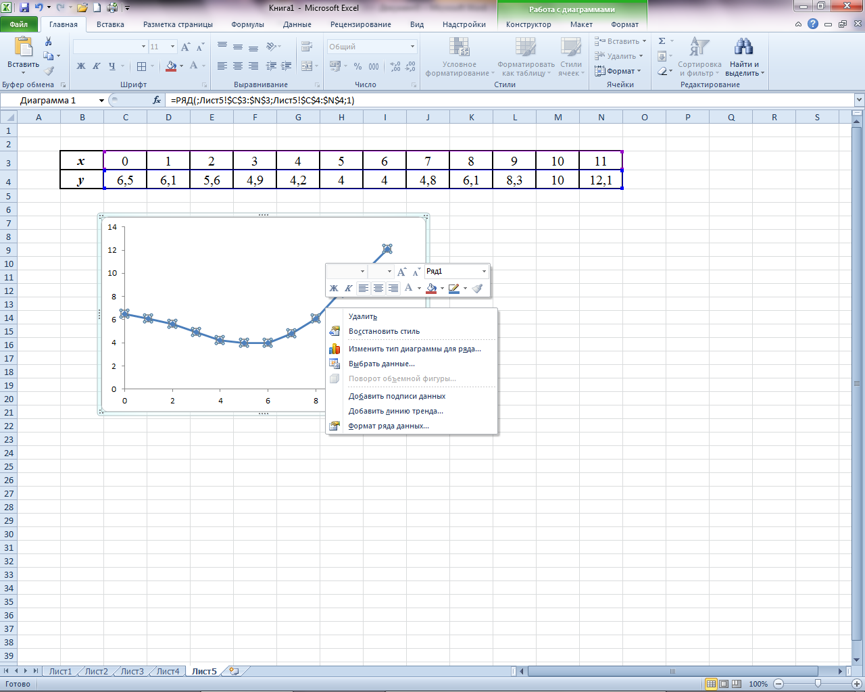Toggle Bold Ж in mini toolbar
Image resolution: width=865 pixels, height=692 pixels.
click(334, 289)
